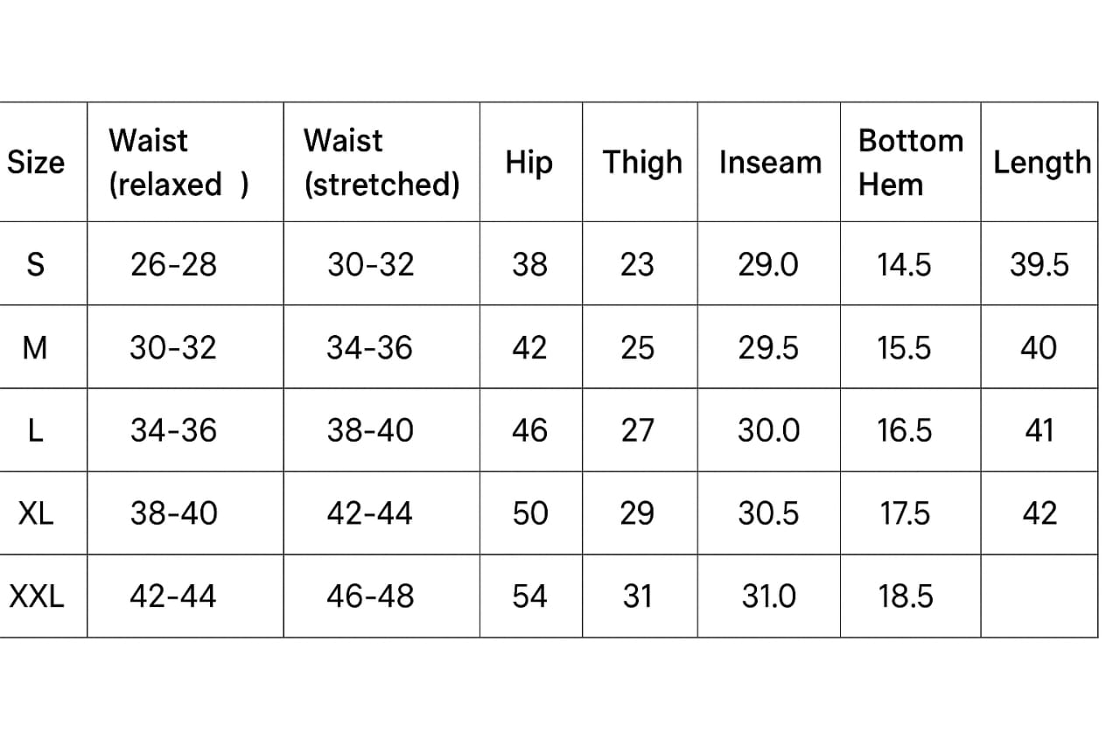Click the XL size row label
Screen dimensions: 1120x746
tap(36, 513)
